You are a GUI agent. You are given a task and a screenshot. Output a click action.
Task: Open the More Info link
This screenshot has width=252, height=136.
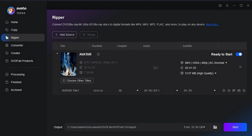(213, 24)
